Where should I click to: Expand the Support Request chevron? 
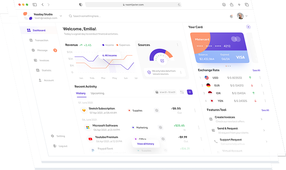(x=266, y=142)
